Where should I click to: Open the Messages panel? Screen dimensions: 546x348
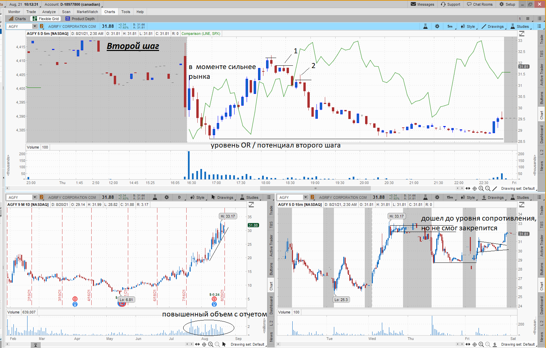(423, 4)
